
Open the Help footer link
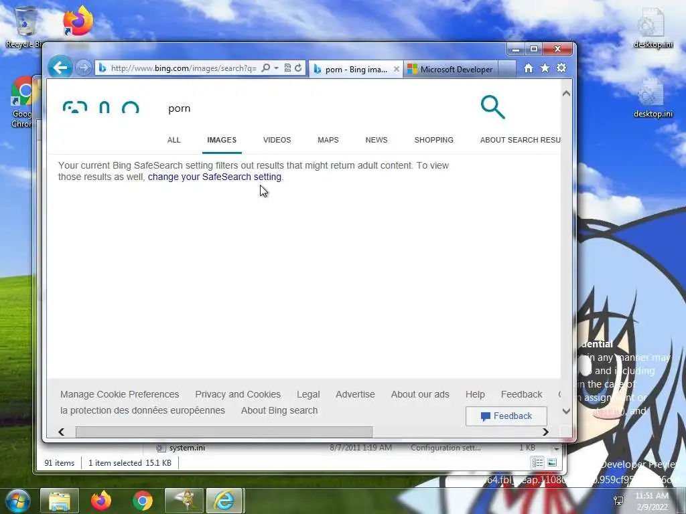click(x=475, y=394)
